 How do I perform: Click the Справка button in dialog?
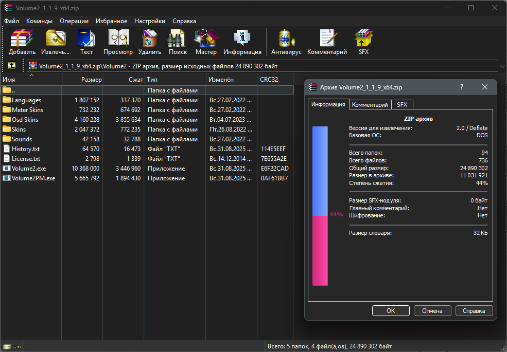[x=474, y=311]
